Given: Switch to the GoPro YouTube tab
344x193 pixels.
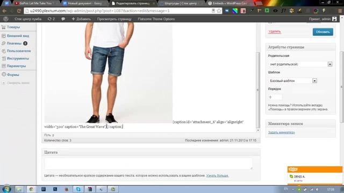Looking at the screenshot, I should pos(35,3).
